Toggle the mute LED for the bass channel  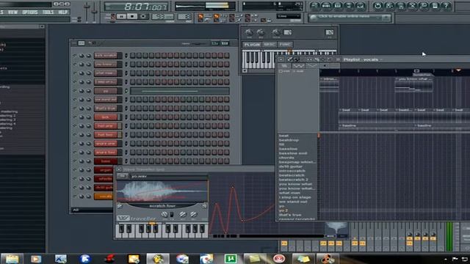pos(75,161)
